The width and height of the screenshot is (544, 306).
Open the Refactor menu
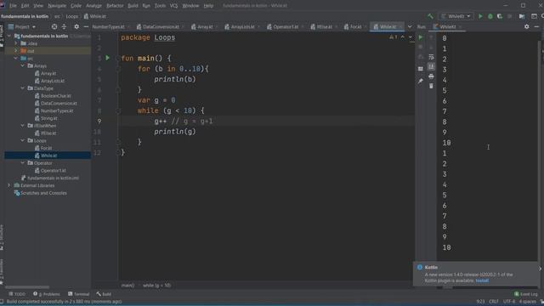click(115, 6)
